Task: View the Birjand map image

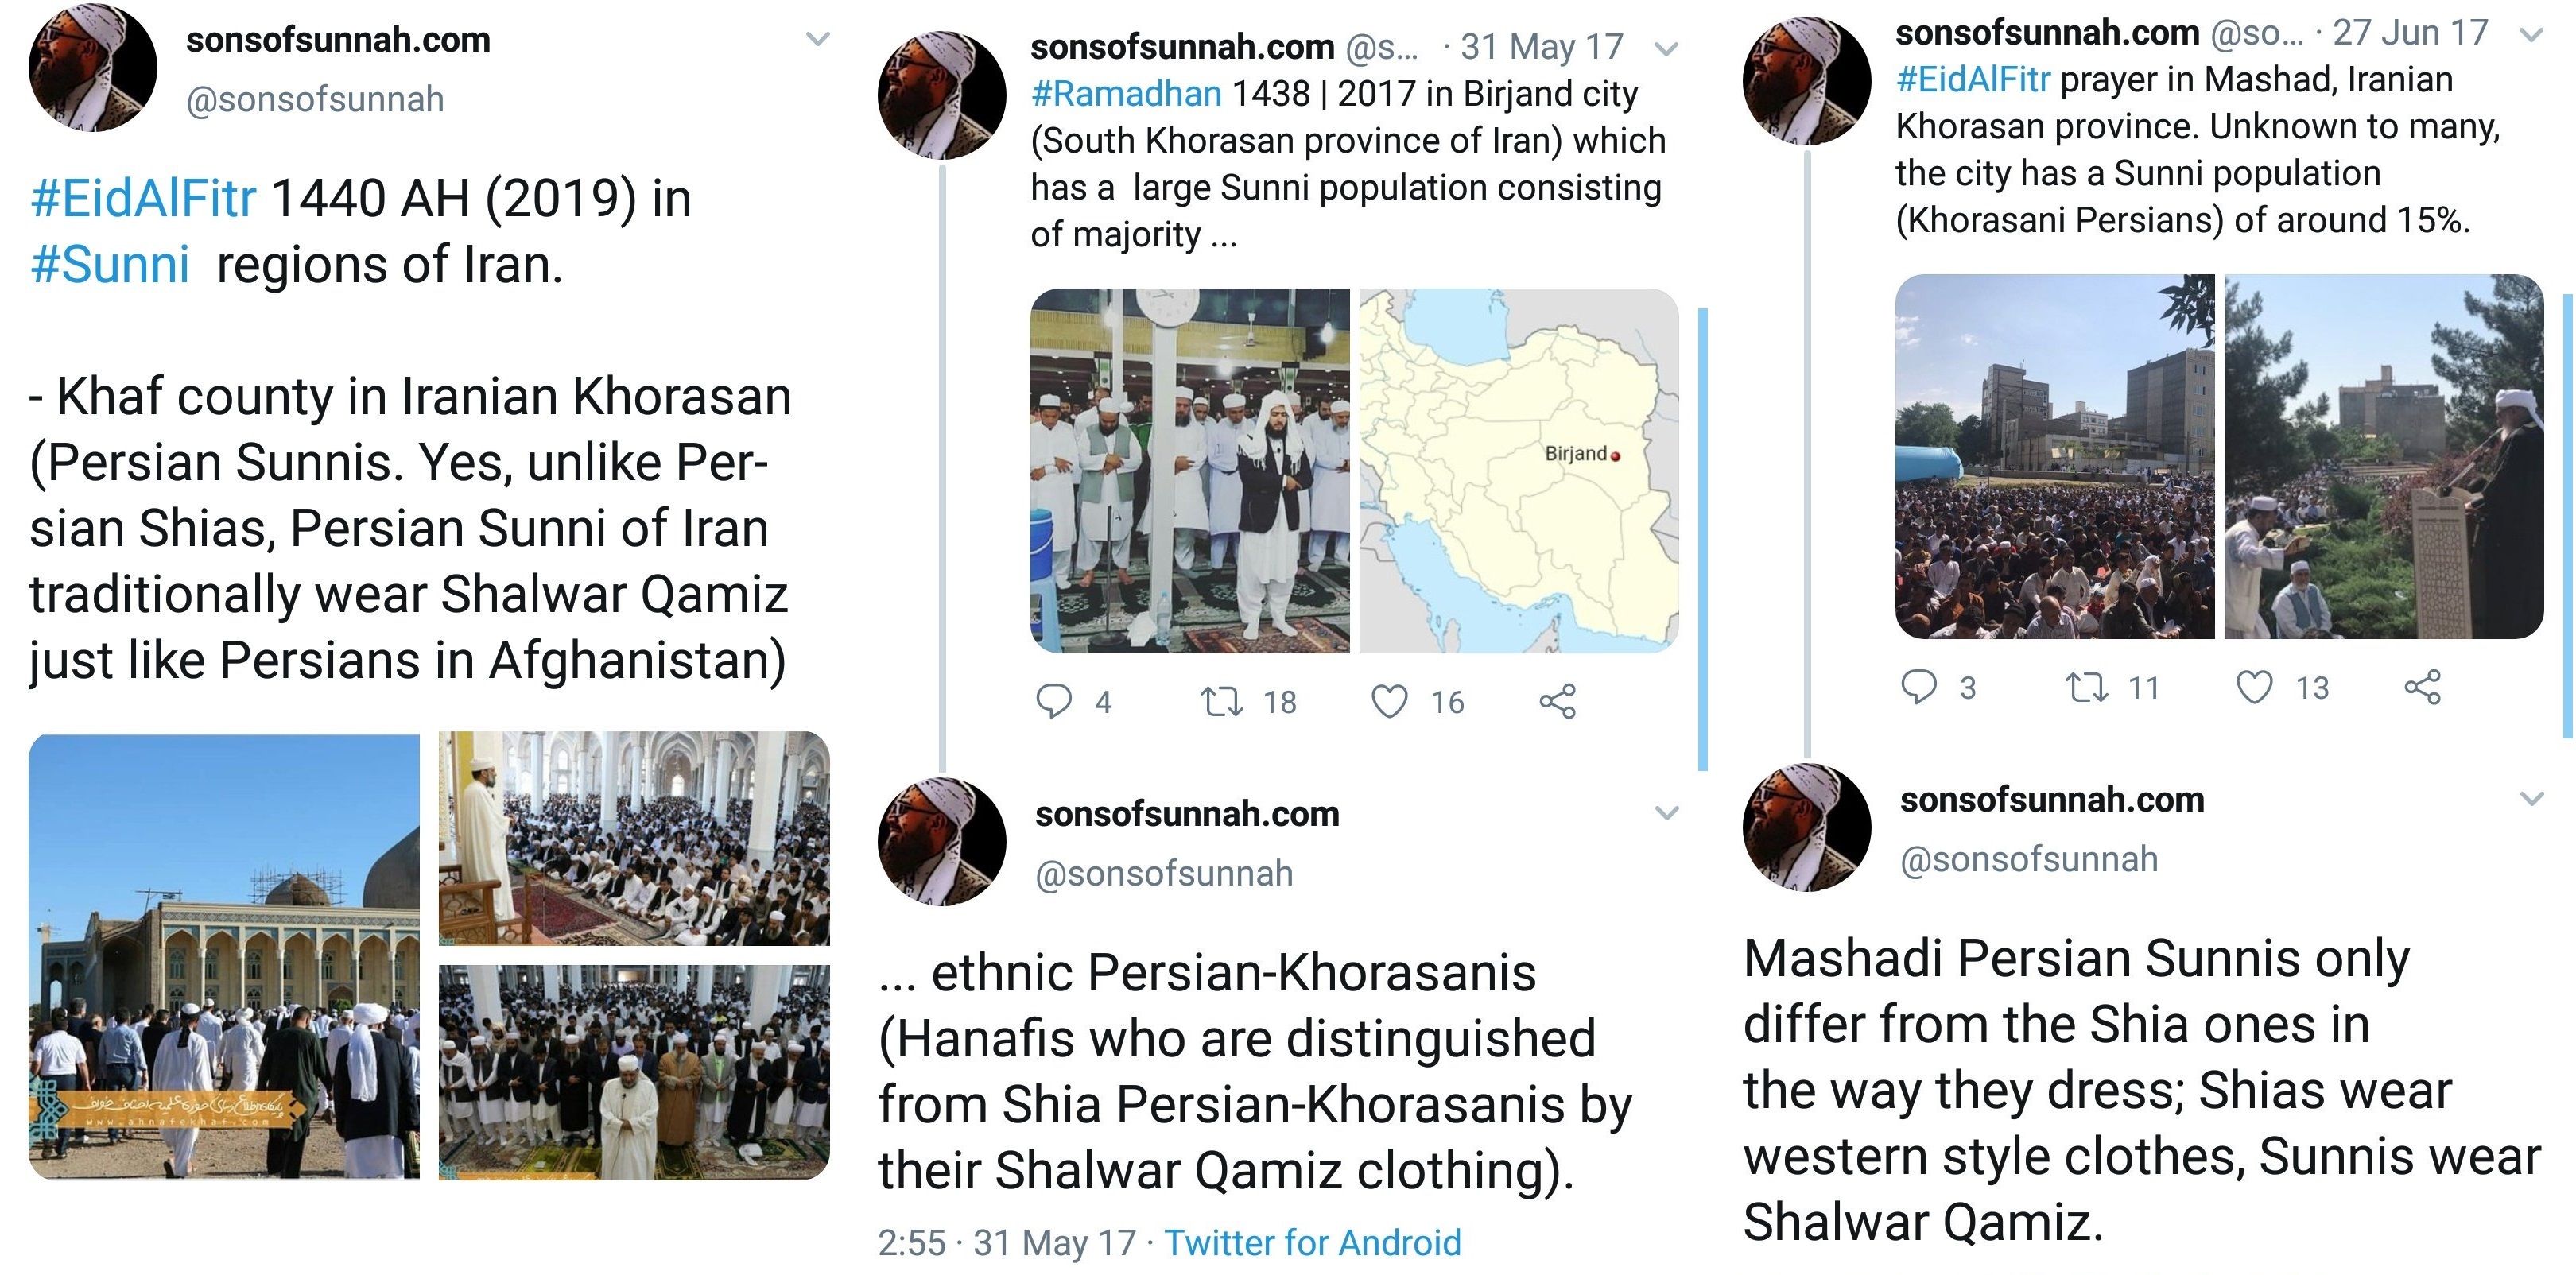Action: [1518, 471]
